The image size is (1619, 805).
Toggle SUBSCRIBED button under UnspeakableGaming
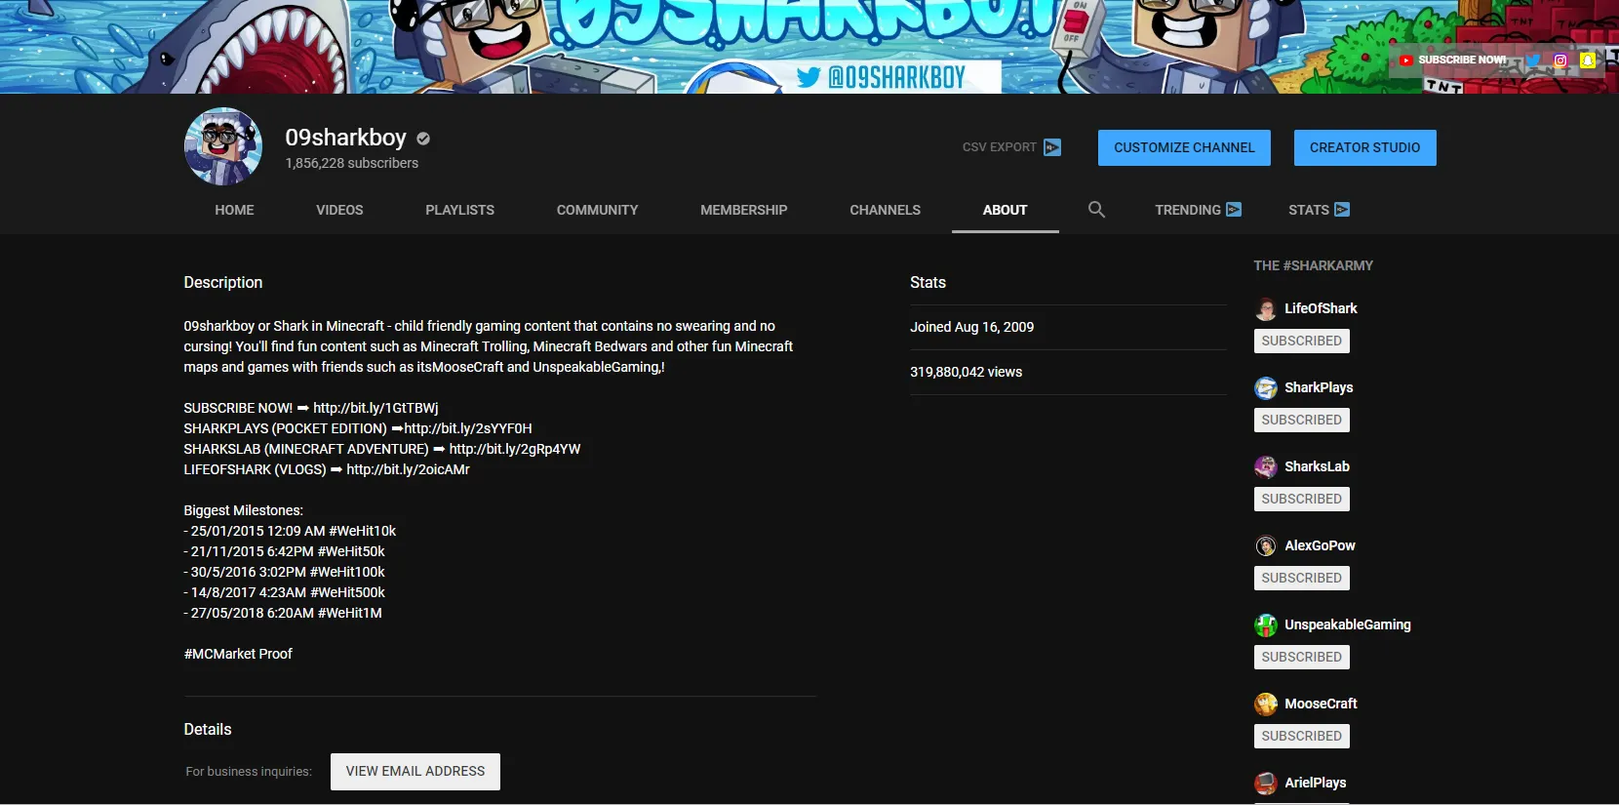(x=1302, y=657)
